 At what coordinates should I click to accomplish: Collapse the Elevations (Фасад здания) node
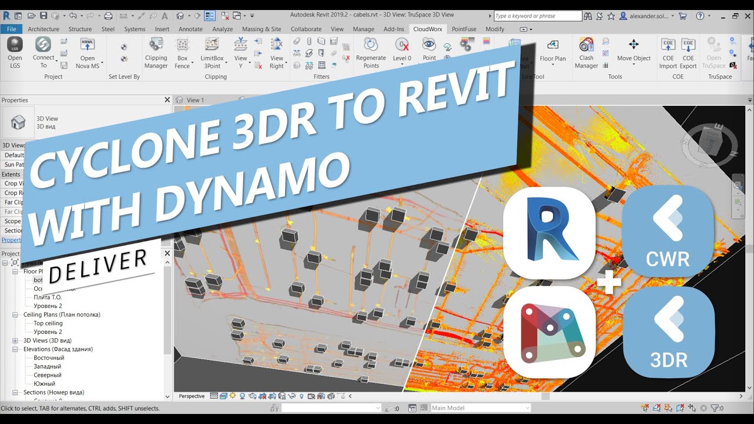point(15,349)
